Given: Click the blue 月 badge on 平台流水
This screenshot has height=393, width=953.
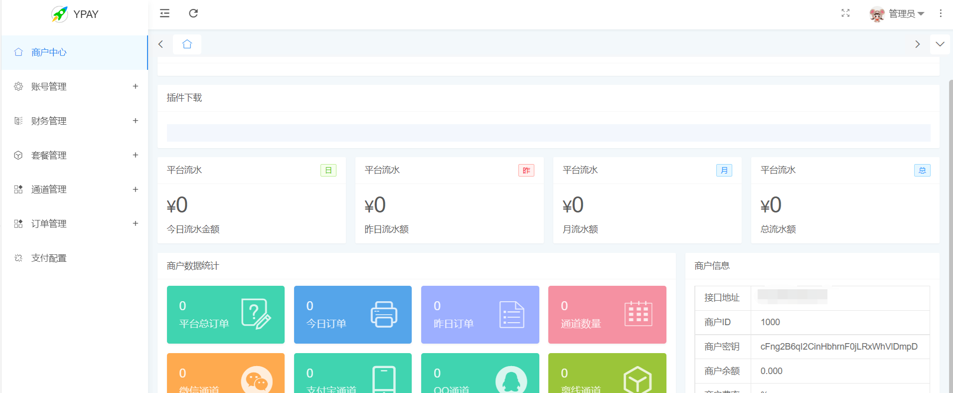Looking at the screenshot, I should [724, 171].
